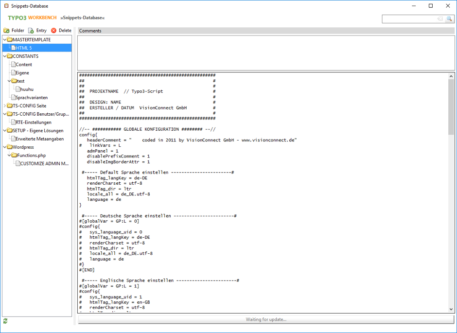The image size is (457, 333).
Task: Open the RTE-Einstellungen entry
Action: pos(33,122)
